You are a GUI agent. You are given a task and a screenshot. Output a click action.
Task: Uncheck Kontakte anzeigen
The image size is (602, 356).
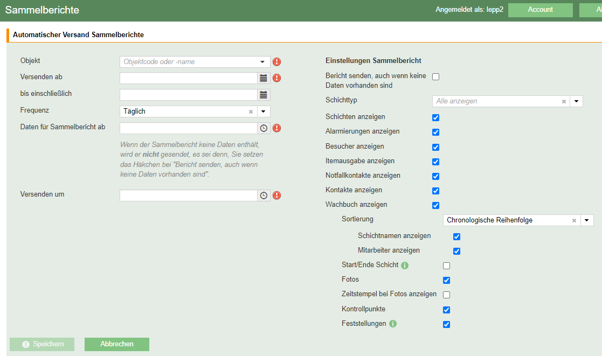coord(436,191)
